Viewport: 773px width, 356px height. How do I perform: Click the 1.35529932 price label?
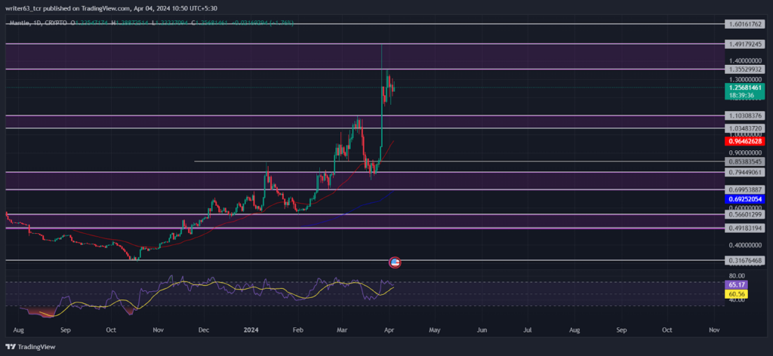[x=744, y=69]
